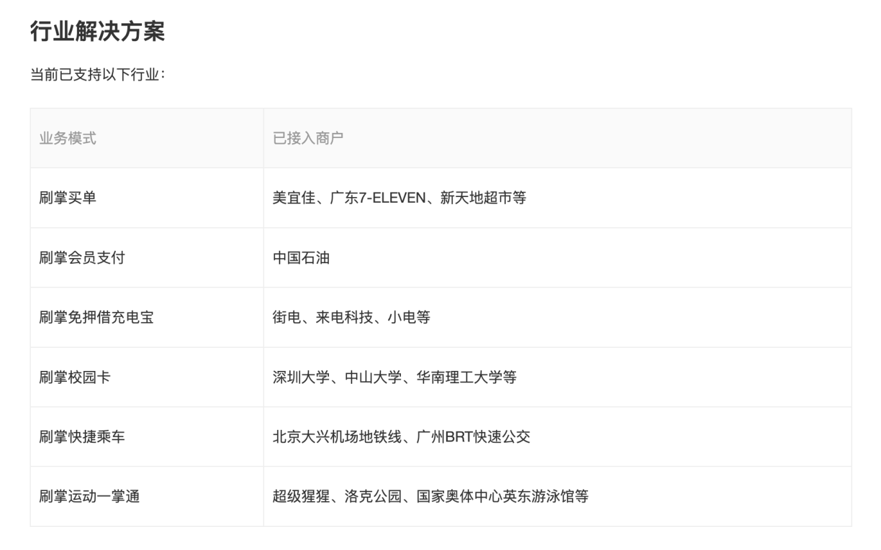Click the 已接入商户 column header
This screenshot has height=550, width=881.
pos(308,138)
